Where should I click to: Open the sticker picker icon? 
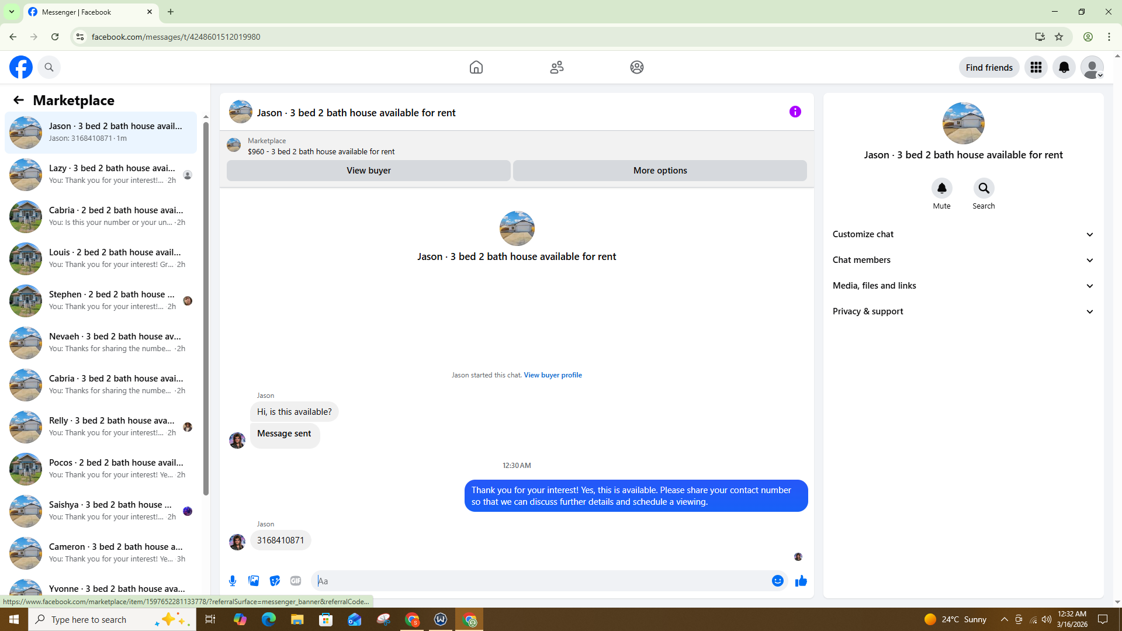click(x=275, y=581)
